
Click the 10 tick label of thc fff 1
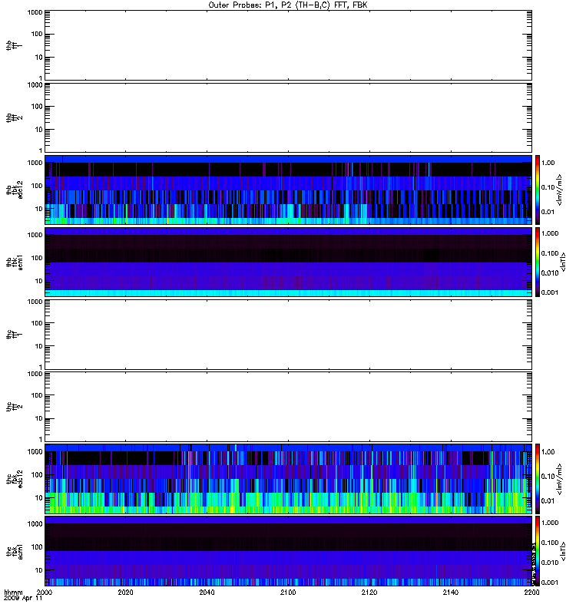coord(39,347)
